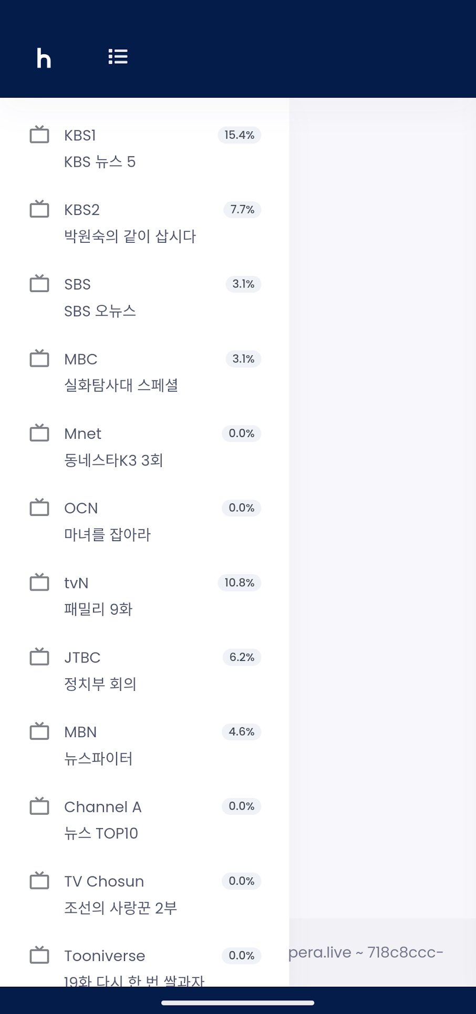This screenshot has width=476, height=1014.
Task: Click the TV icon beside SBS
Action: click(39, 284)
